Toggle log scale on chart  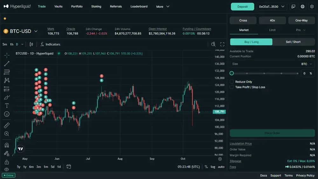[213, 167]
